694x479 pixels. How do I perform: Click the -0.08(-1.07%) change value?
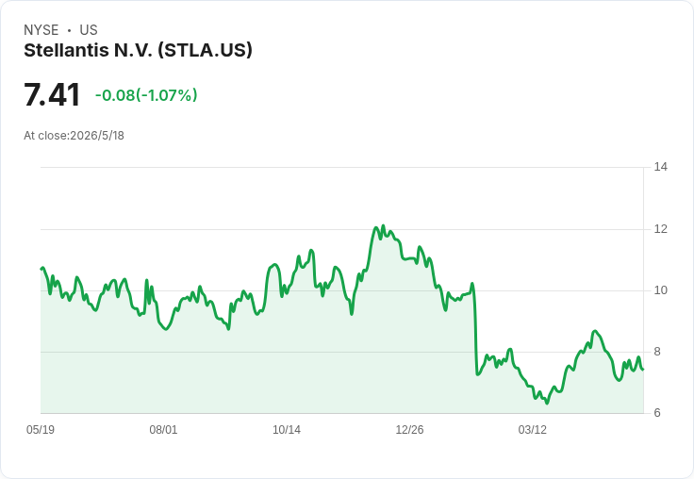coord(146,95)
